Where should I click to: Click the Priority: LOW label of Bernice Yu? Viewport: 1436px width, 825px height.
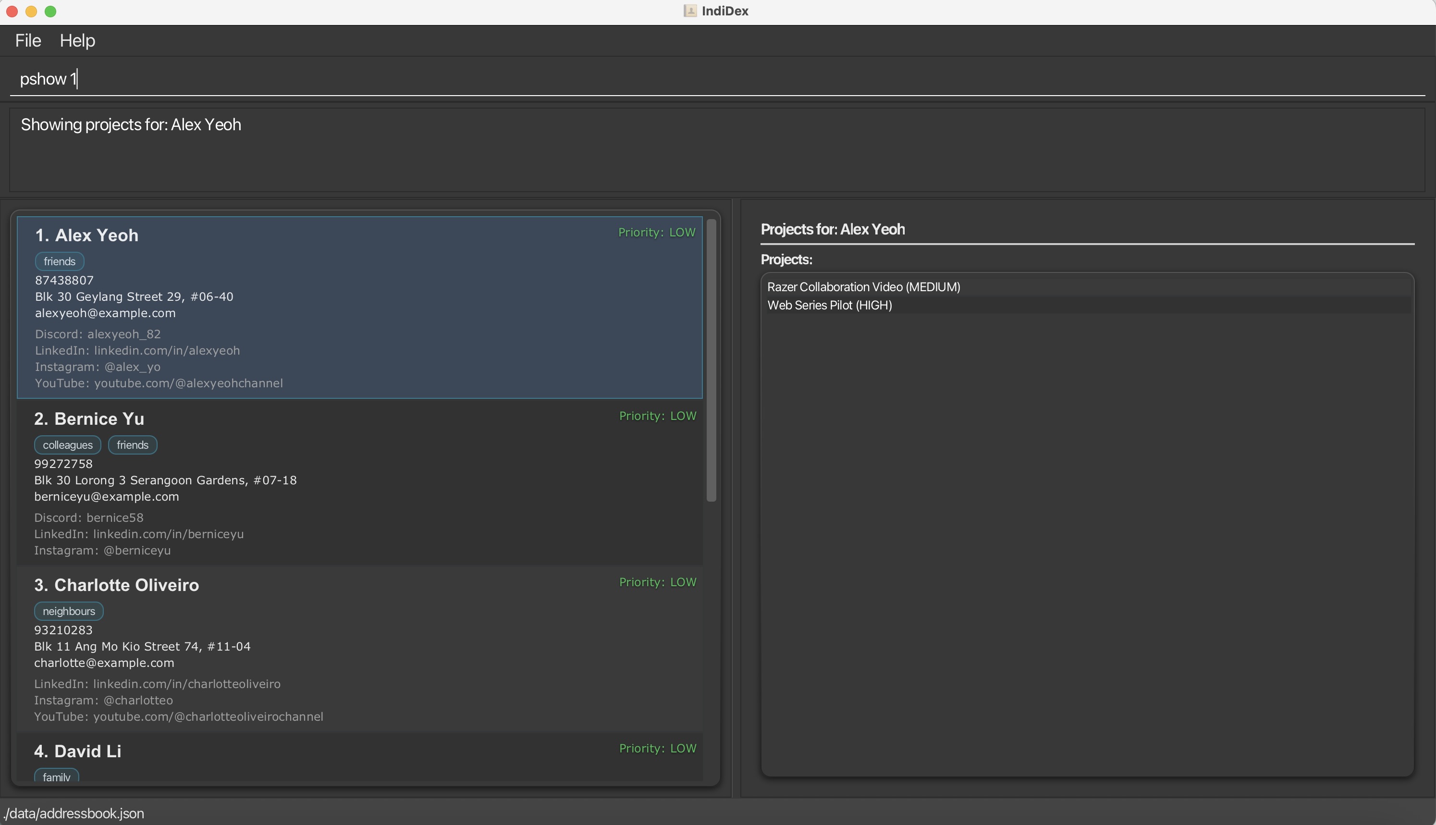point(658,416)
